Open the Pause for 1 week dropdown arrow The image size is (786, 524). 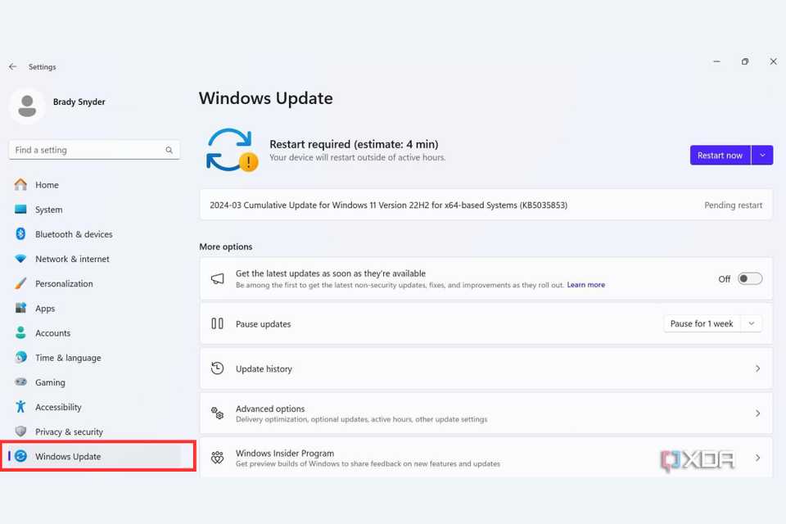click(752, 323)
